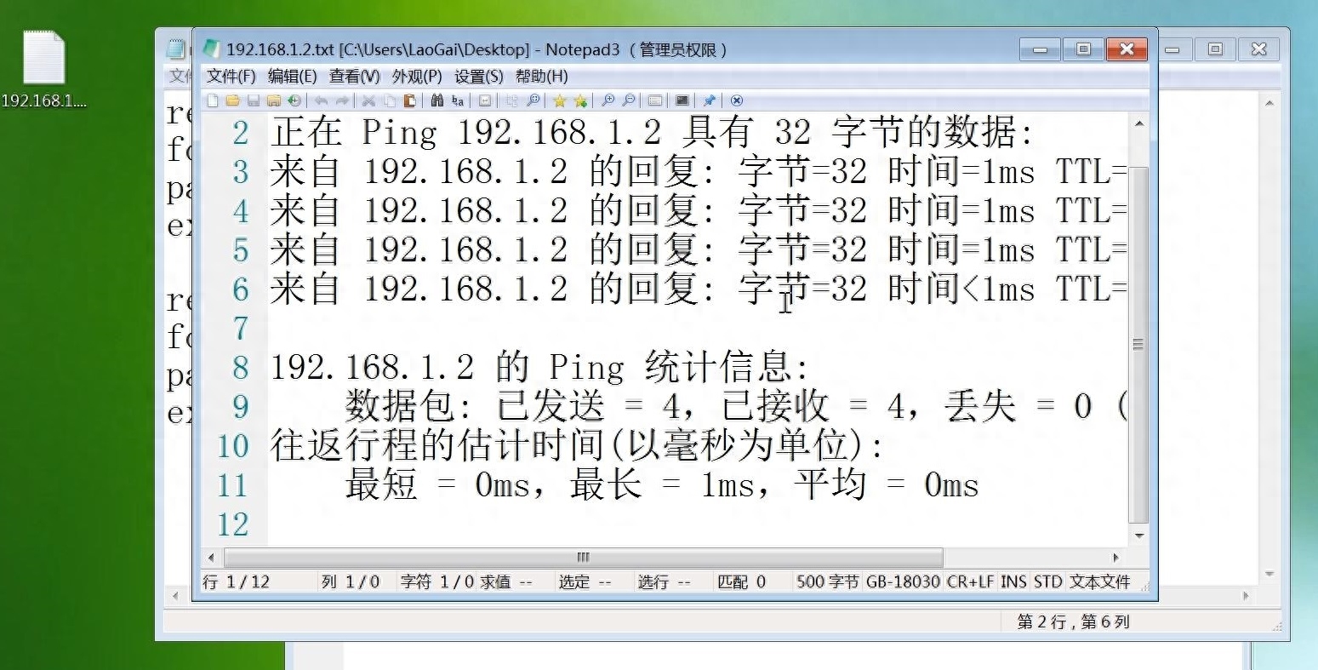Click line number 7 in the margin

click(240, 329)
